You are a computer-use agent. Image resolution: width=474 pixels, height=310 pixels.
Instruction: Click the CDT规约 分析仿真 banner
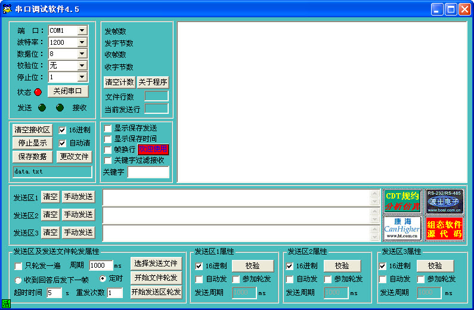pyautogui.click(x=402, y=201)
